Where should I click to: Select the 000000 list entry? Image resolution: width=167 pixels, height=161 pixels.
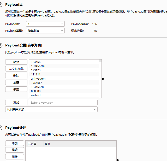[x=64, y=91]
